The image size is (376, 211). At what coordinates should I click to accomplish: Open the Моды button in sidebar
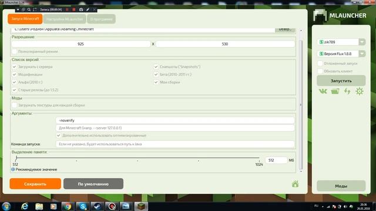[341, 186]
